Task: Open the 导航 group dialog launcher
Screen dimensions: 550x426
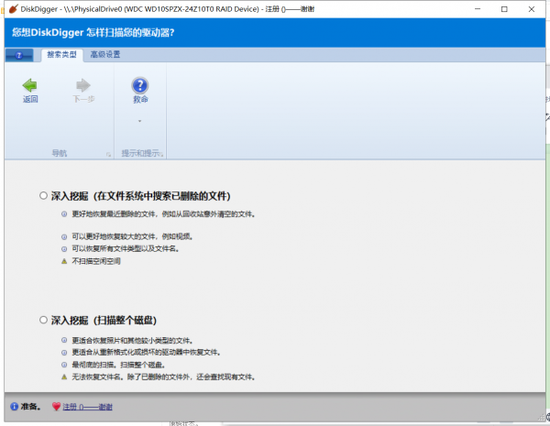Action: point(108,154)
